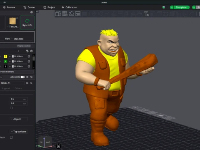Click the Sync info button
This screenshot has height=150, width=200.
(x=27, y=22)
